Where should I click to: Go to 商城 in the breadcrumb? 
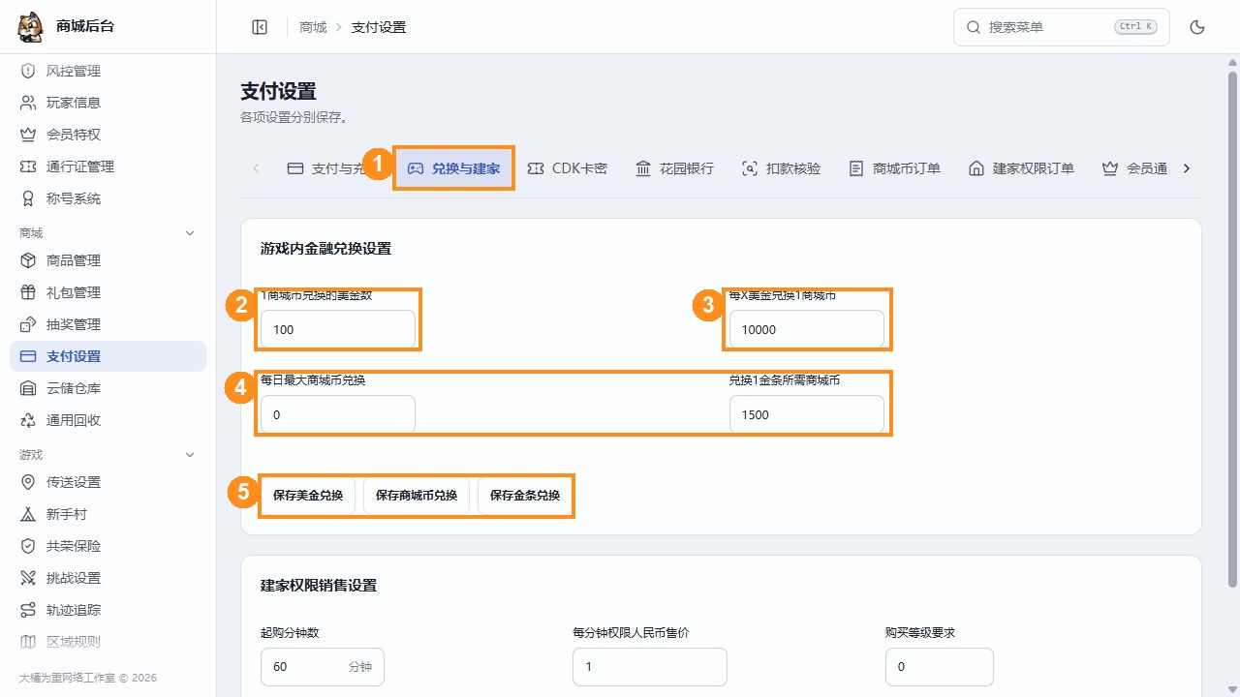[x=313, y=27]
